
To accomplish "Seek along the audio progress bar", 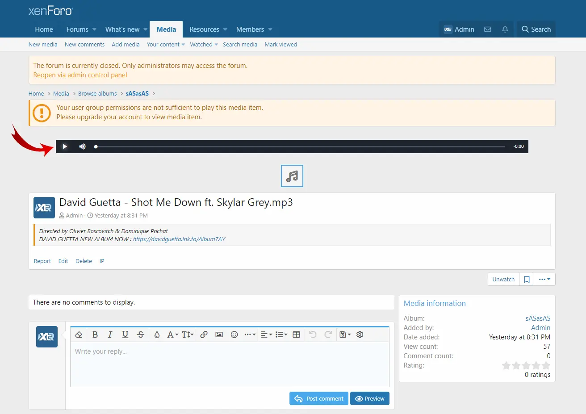I will pyautogui.click(x=300, y=146).
